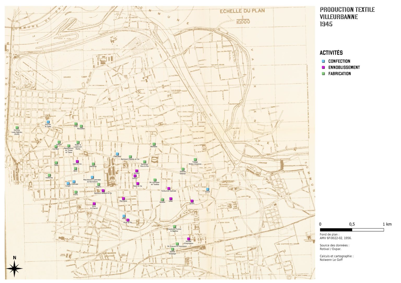Click the blue Confection legend swatch
The height and width of the screenshot is (283, 401).
[323, 61]
